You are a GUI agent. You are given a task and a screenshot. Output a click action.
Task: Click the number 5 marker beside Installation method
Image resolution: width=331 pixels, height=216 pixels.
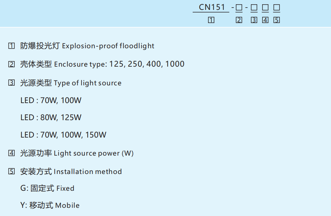click(x=11, y=171)
